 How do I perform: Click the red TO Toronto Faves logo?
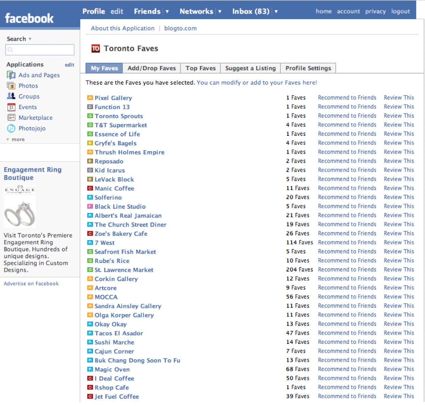tap(96, 48)
